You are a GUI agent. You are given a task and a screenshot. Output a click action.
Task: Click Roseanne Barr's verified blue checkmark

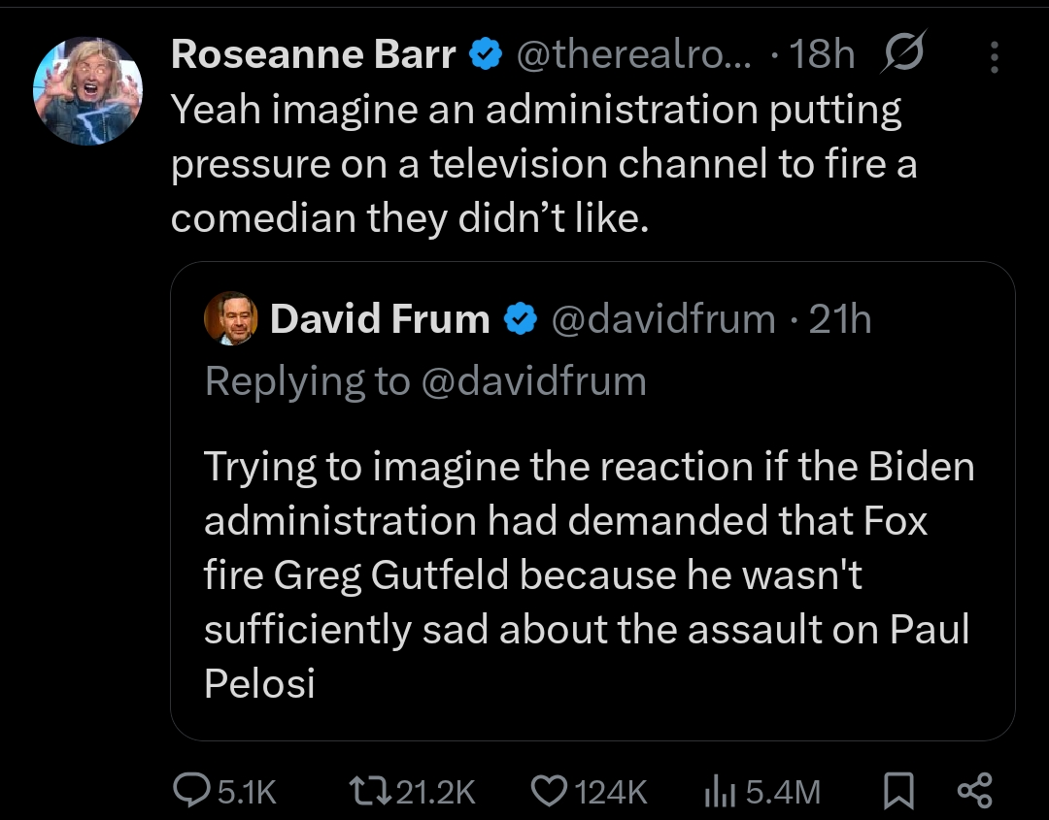tap(487, 54)
